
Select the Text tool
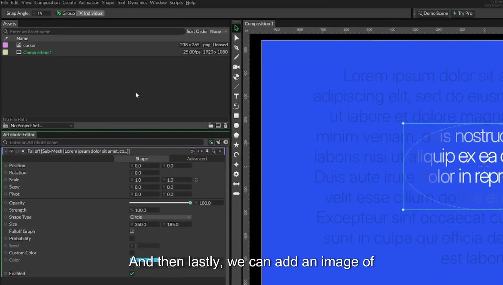(236, 96)
